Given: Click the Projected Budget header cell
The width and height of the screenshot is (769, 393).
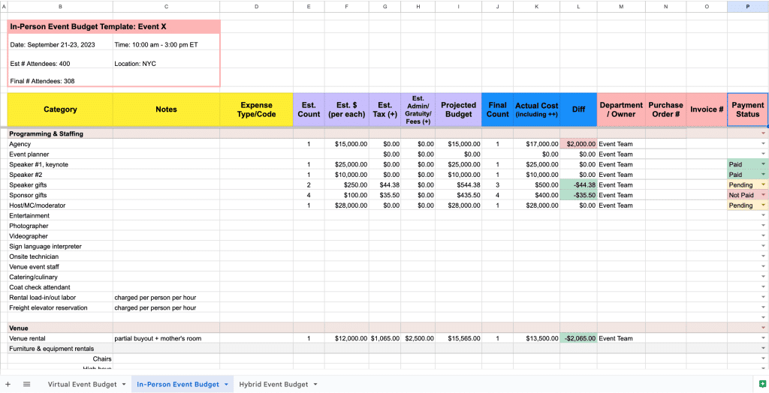Looking at the screenshot, I should click(458, 109).
